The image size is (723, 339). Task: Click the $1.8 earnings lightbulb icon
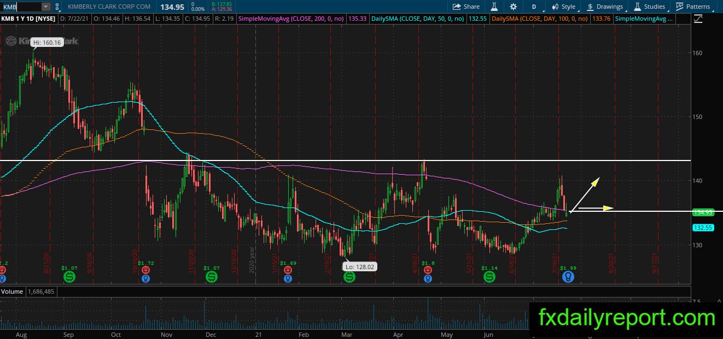click(x=428, y=278)
